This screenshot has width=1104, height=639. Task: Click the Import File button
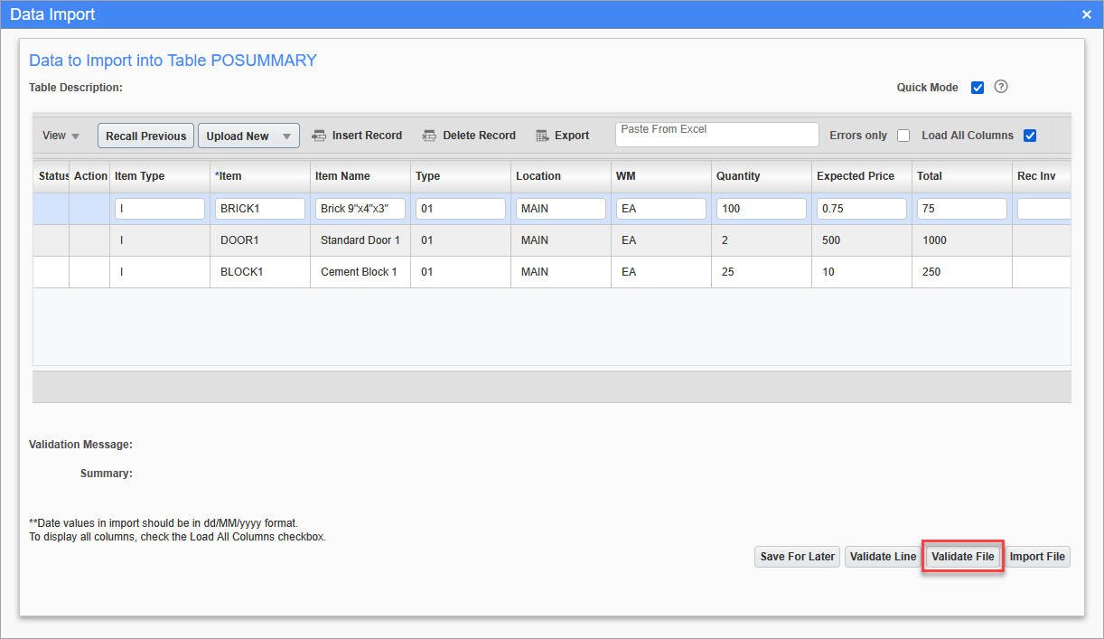point(1036,556)
